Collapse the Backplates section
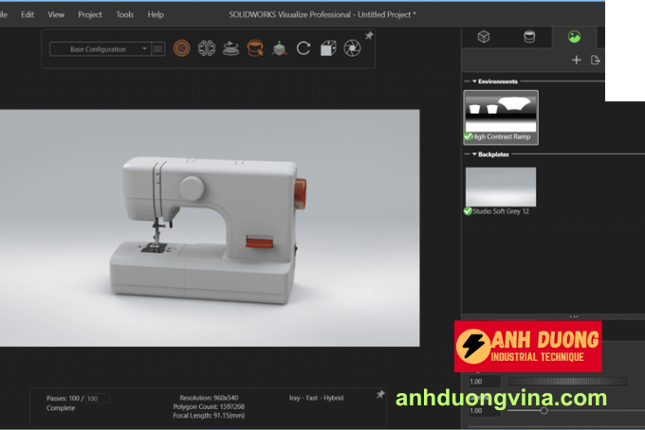 475,153
